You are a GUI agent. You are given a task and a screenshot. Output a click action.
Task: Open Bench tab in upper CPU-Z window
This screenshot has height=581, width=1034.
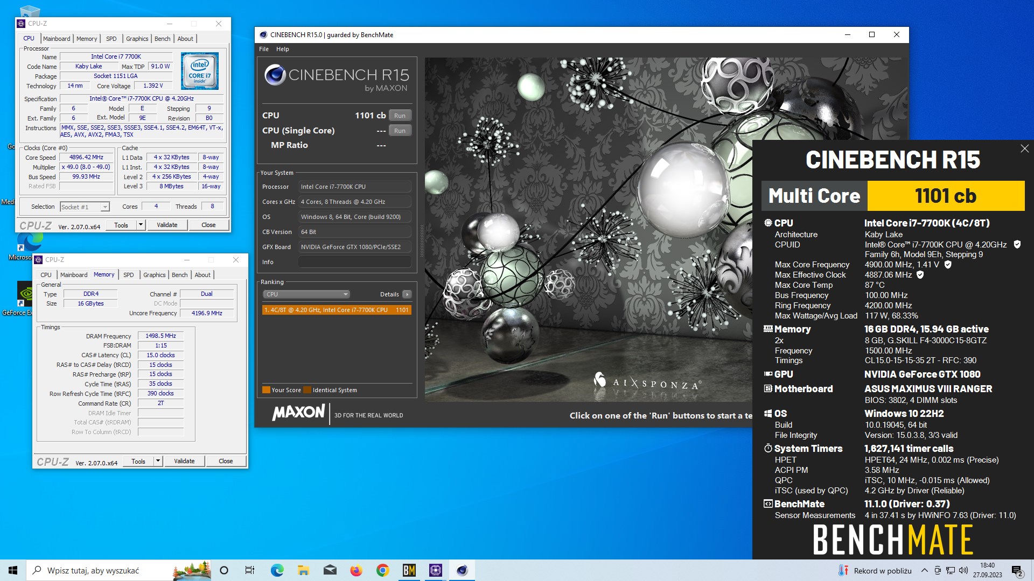[x=162, y=39]
